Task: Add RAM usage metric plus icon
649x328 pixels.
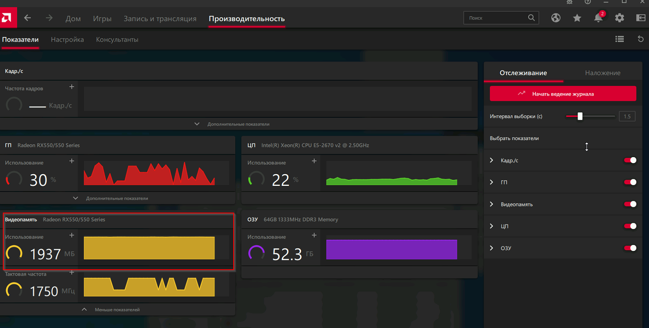Action: [x=314, y=235]
